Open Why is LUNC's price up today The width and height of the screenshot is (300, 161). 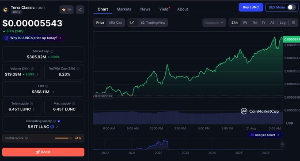coord(34,38)
